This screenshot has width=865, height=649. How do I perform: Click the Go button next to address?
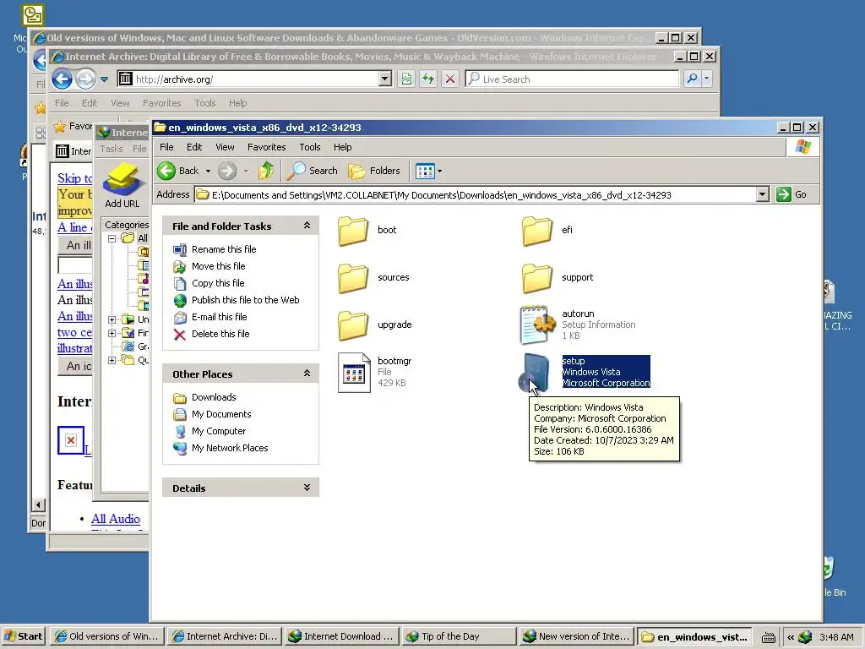[792, 194]
